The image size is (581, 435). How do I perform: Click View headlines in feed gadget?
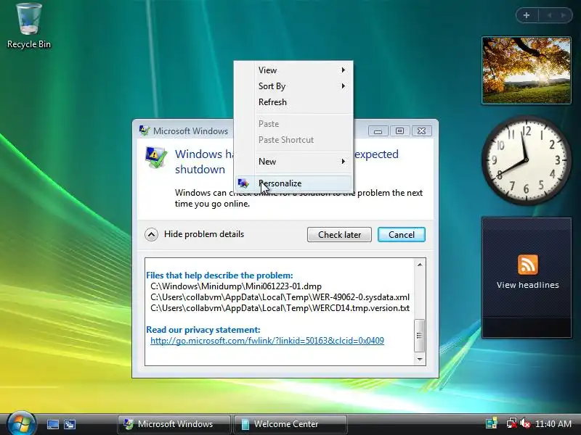point(528,285)
